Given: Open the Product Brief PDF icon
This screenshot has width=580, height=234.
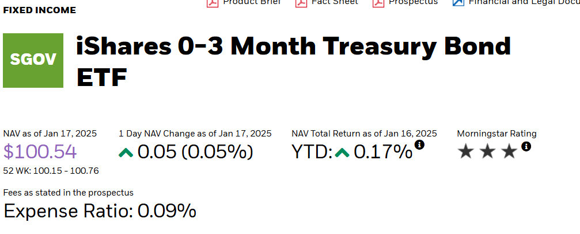Looking at the screenshot, I should 213,3.
